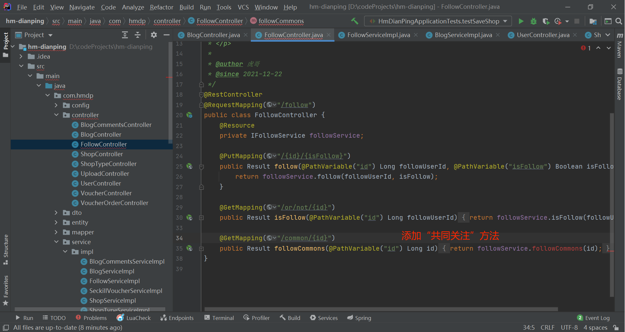Select ShopController in project tree
The width and height of the screenshot is (625, 332).
pos(102,154)
